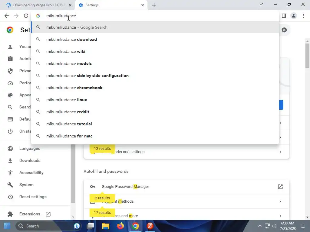
Task: Pick the mikumikudance tutorial suggestion
Action: pos(155,124)
